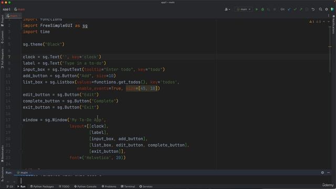Open the Run panel settings gear

[322, 173]
